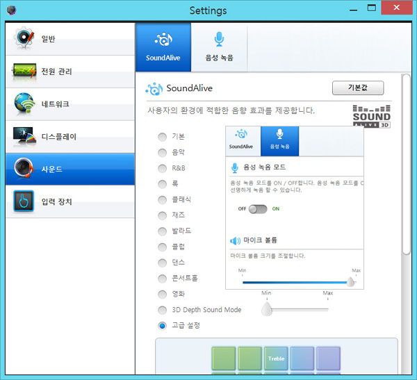Select the R&B sound preset
Screen dimensions: 417x380
[162, 168]
